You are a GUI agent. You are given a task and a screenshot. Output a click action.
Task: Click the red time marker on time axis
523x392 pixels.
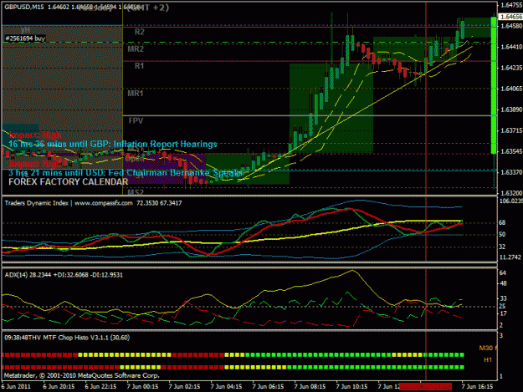[x=426, y=387]
